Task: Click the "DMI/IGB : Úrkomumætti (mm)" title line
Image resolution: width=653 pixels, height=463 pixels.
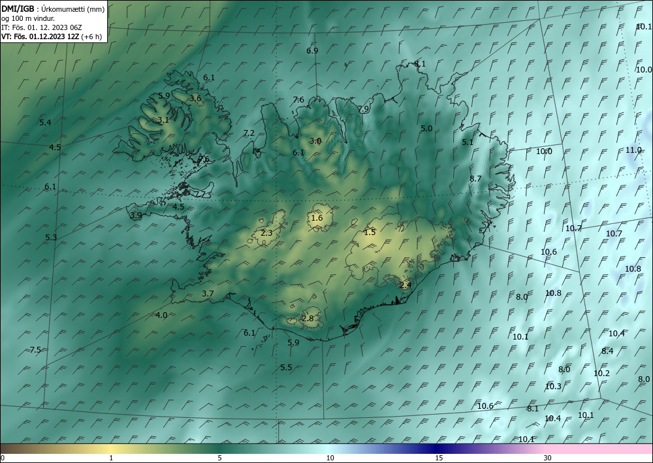Action: [53, 8]
